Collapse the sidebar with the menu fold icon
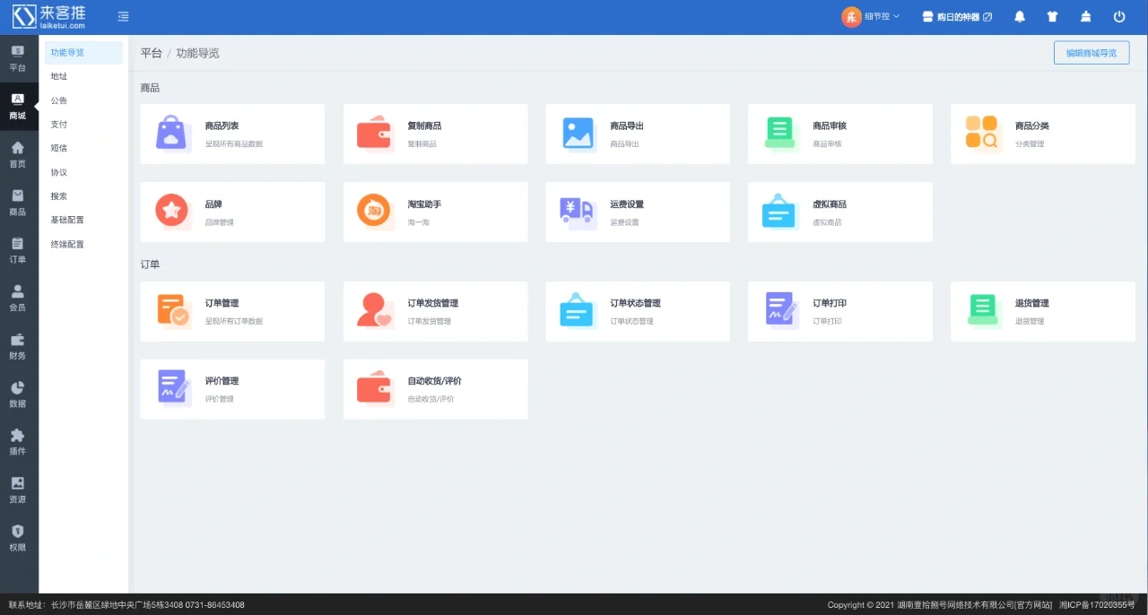The width and height of the screenshot is (1148, 615). point(123,16)
